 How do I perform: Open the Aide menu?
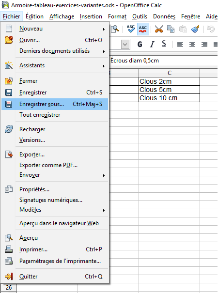tap(211, 16)
